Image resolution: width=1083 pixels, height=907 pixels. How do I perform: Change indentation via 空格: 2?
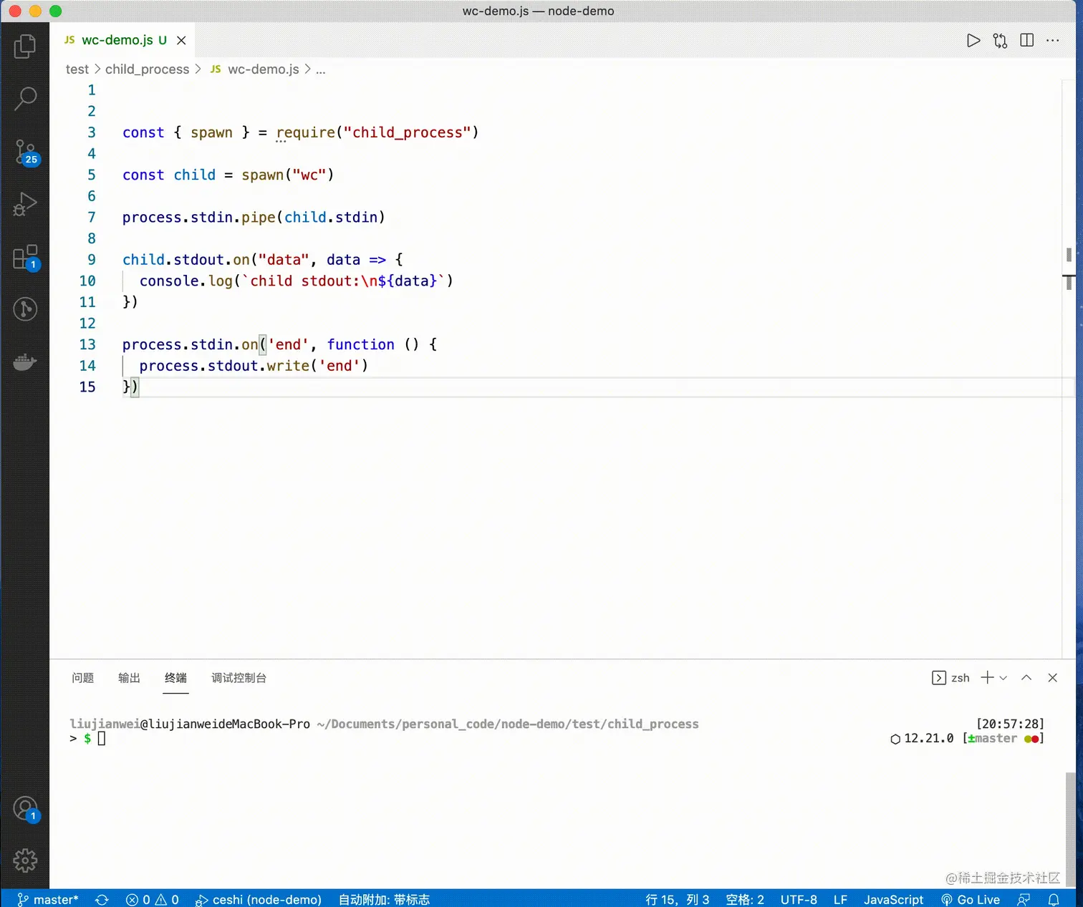coord(745,899)
